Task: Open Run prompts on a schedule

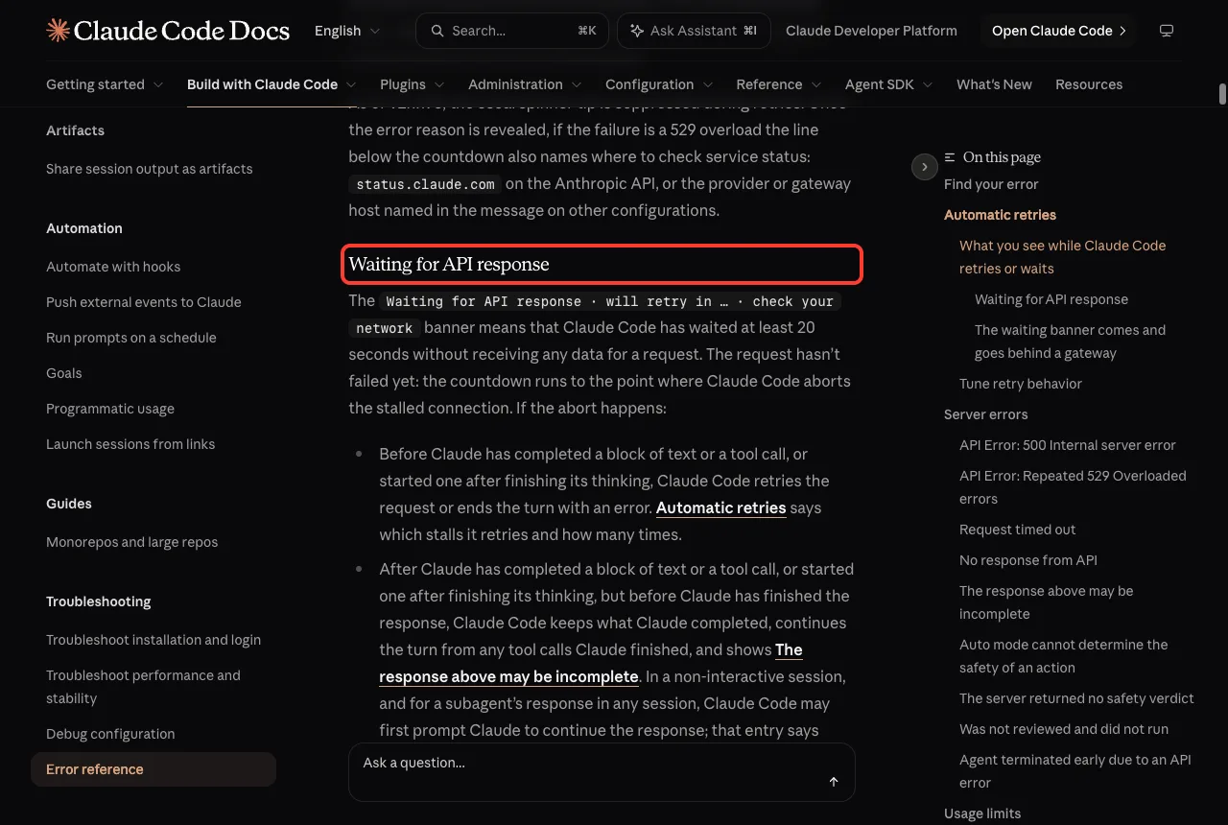Action: [x=131, y=338]
